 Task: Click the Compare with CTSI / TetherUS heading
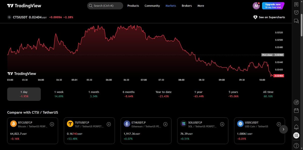pos(33,112)
